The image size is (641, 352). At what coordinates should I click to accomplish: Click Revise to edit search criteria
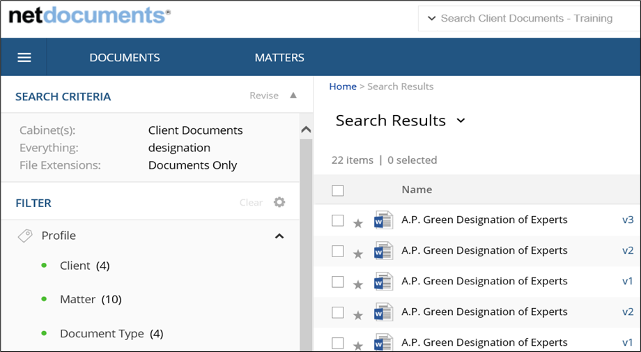[x=264, y=95]
